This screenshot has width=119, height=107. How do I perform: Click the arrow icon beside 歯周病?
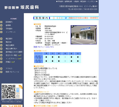[1, 25]
